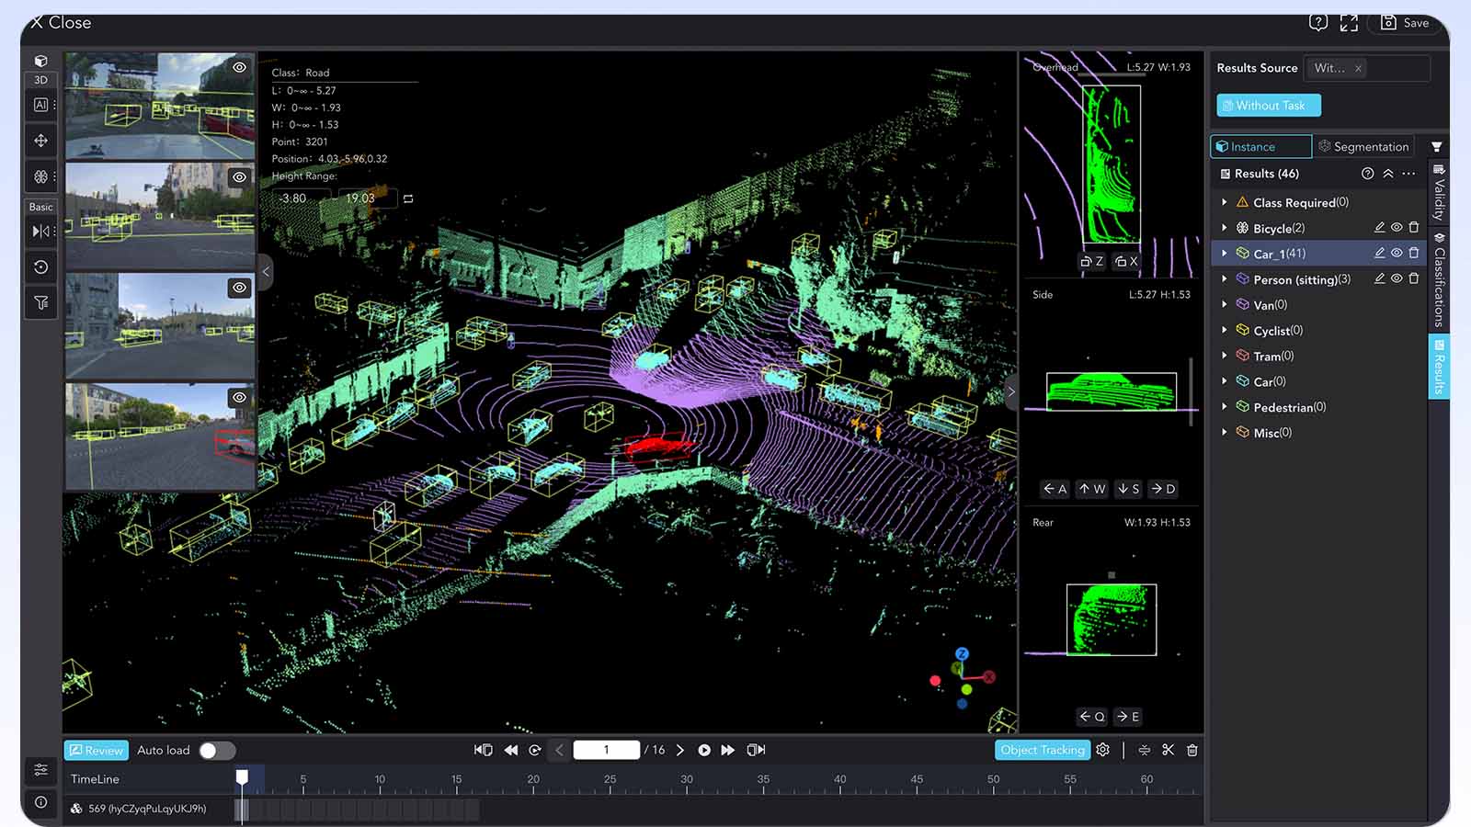The width and height of the screenshot is (1471, 827).
Task: Expand the Class Required group
Action: point(1224,202)
